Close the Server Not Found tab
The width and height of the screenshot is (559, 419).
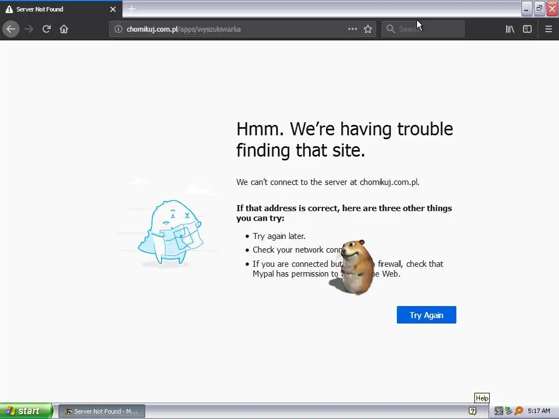click(113, 9)
